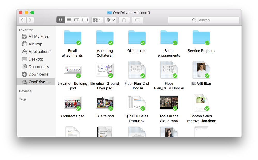Select QT9001 Sales Data.xlsx file icon
The image size is (258, 160).
[137, 103]
